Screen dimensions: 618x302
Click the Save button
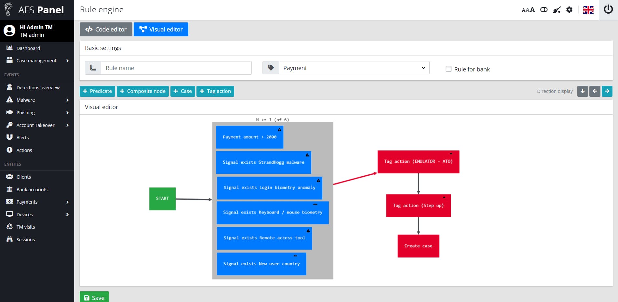94,297
